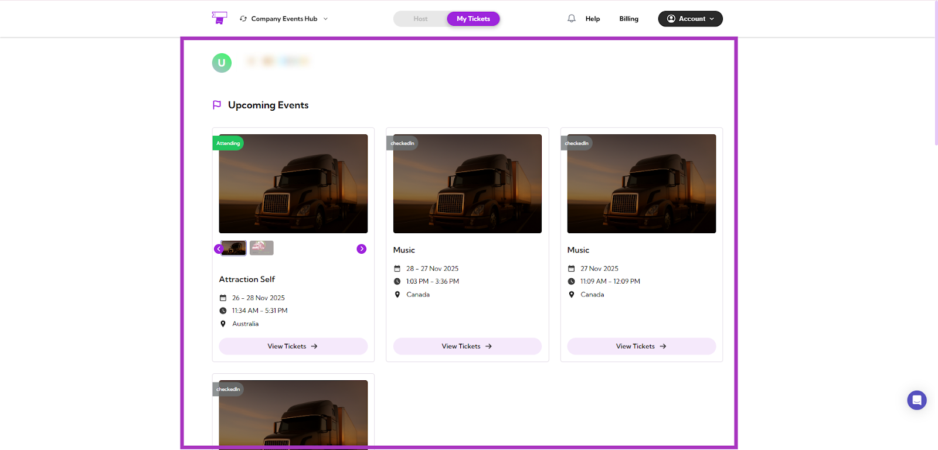This screenshot has width=938, height=450.
Task: Switch to Host mode
Action: coord(420,19)
